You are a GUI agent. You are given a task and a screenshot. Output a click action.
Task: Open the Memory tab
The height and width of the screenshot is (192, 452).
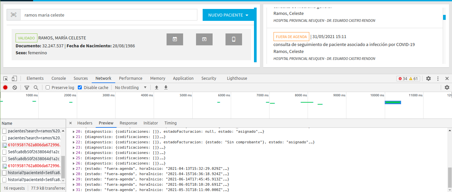point(158,78)
